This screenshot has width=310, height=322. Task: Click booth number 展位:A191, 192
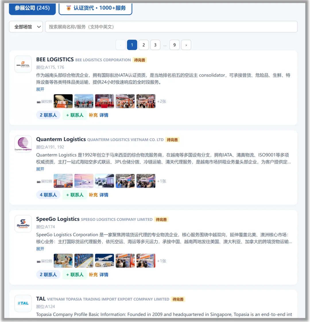click(x=50, y=147)
